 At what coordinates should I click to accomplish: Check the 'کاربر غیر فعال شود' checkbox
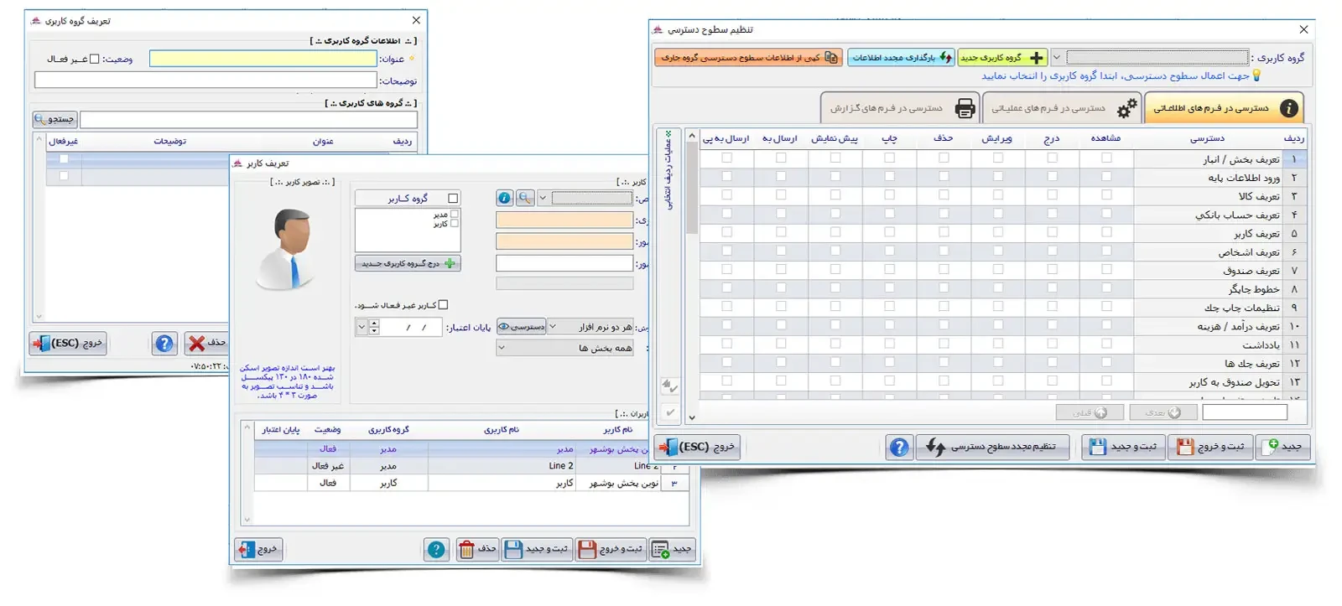click(x=444, y=305)
